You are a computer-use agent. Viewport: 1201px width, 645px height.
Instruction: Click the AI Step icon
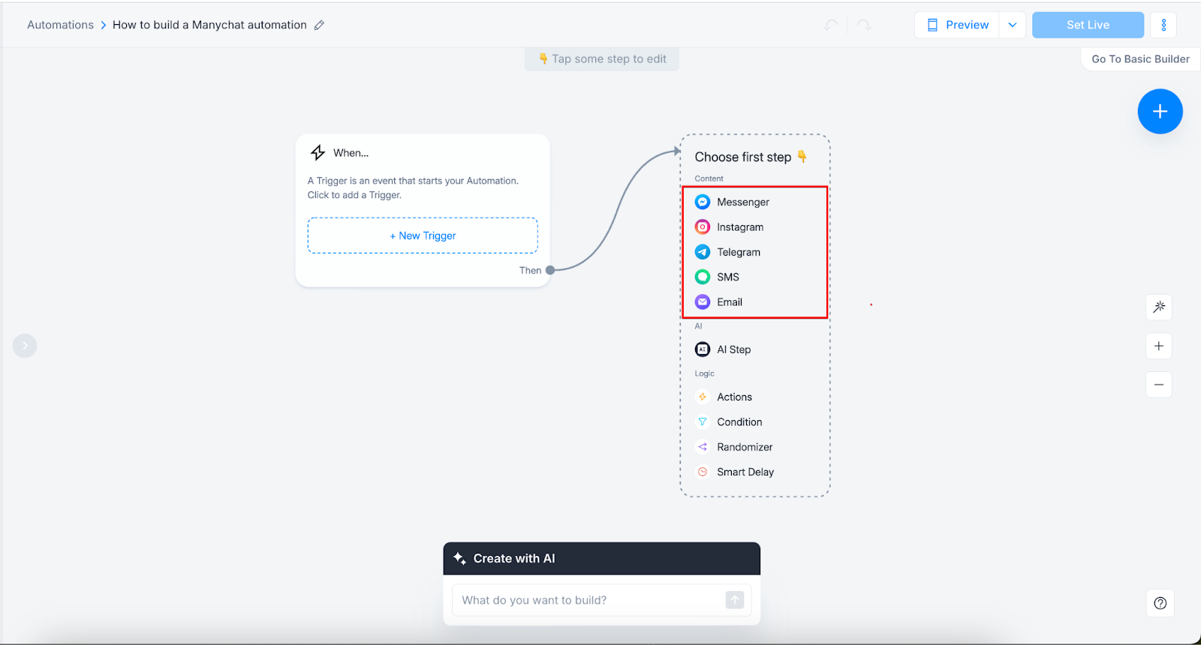pyautogui.click(x=703, y=349)
